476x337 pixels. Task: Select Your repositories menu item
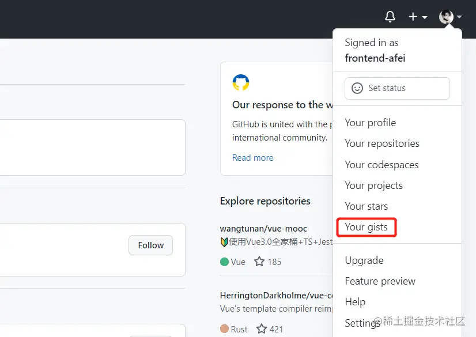coord(381,143)
